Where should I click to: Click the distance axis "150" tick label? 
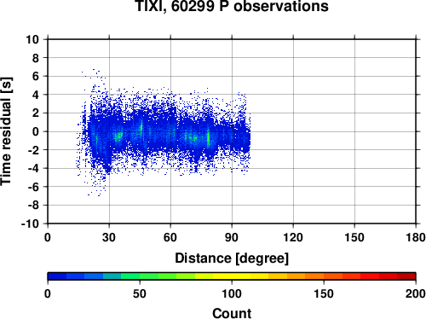coord(354,237)
